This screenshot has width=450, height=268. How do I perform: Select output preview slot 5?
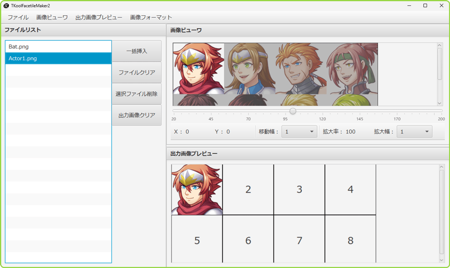(197, 239)
